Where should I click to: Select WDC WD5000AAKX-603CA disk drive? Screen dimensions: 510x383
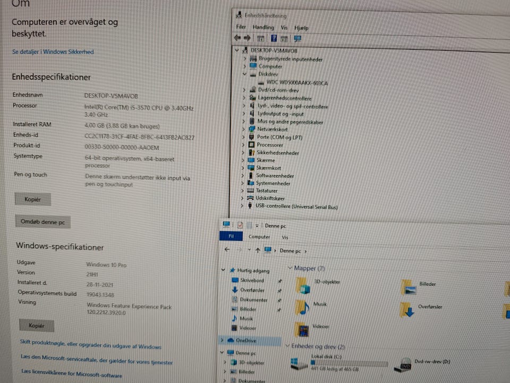pos(297,83)
